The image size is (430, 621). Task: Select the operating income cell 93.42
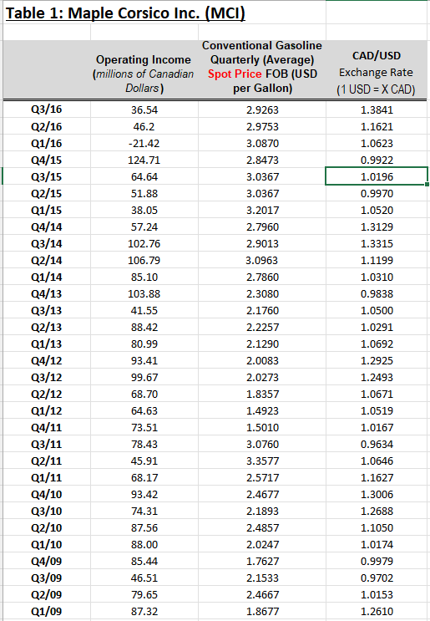pos(144,494)
